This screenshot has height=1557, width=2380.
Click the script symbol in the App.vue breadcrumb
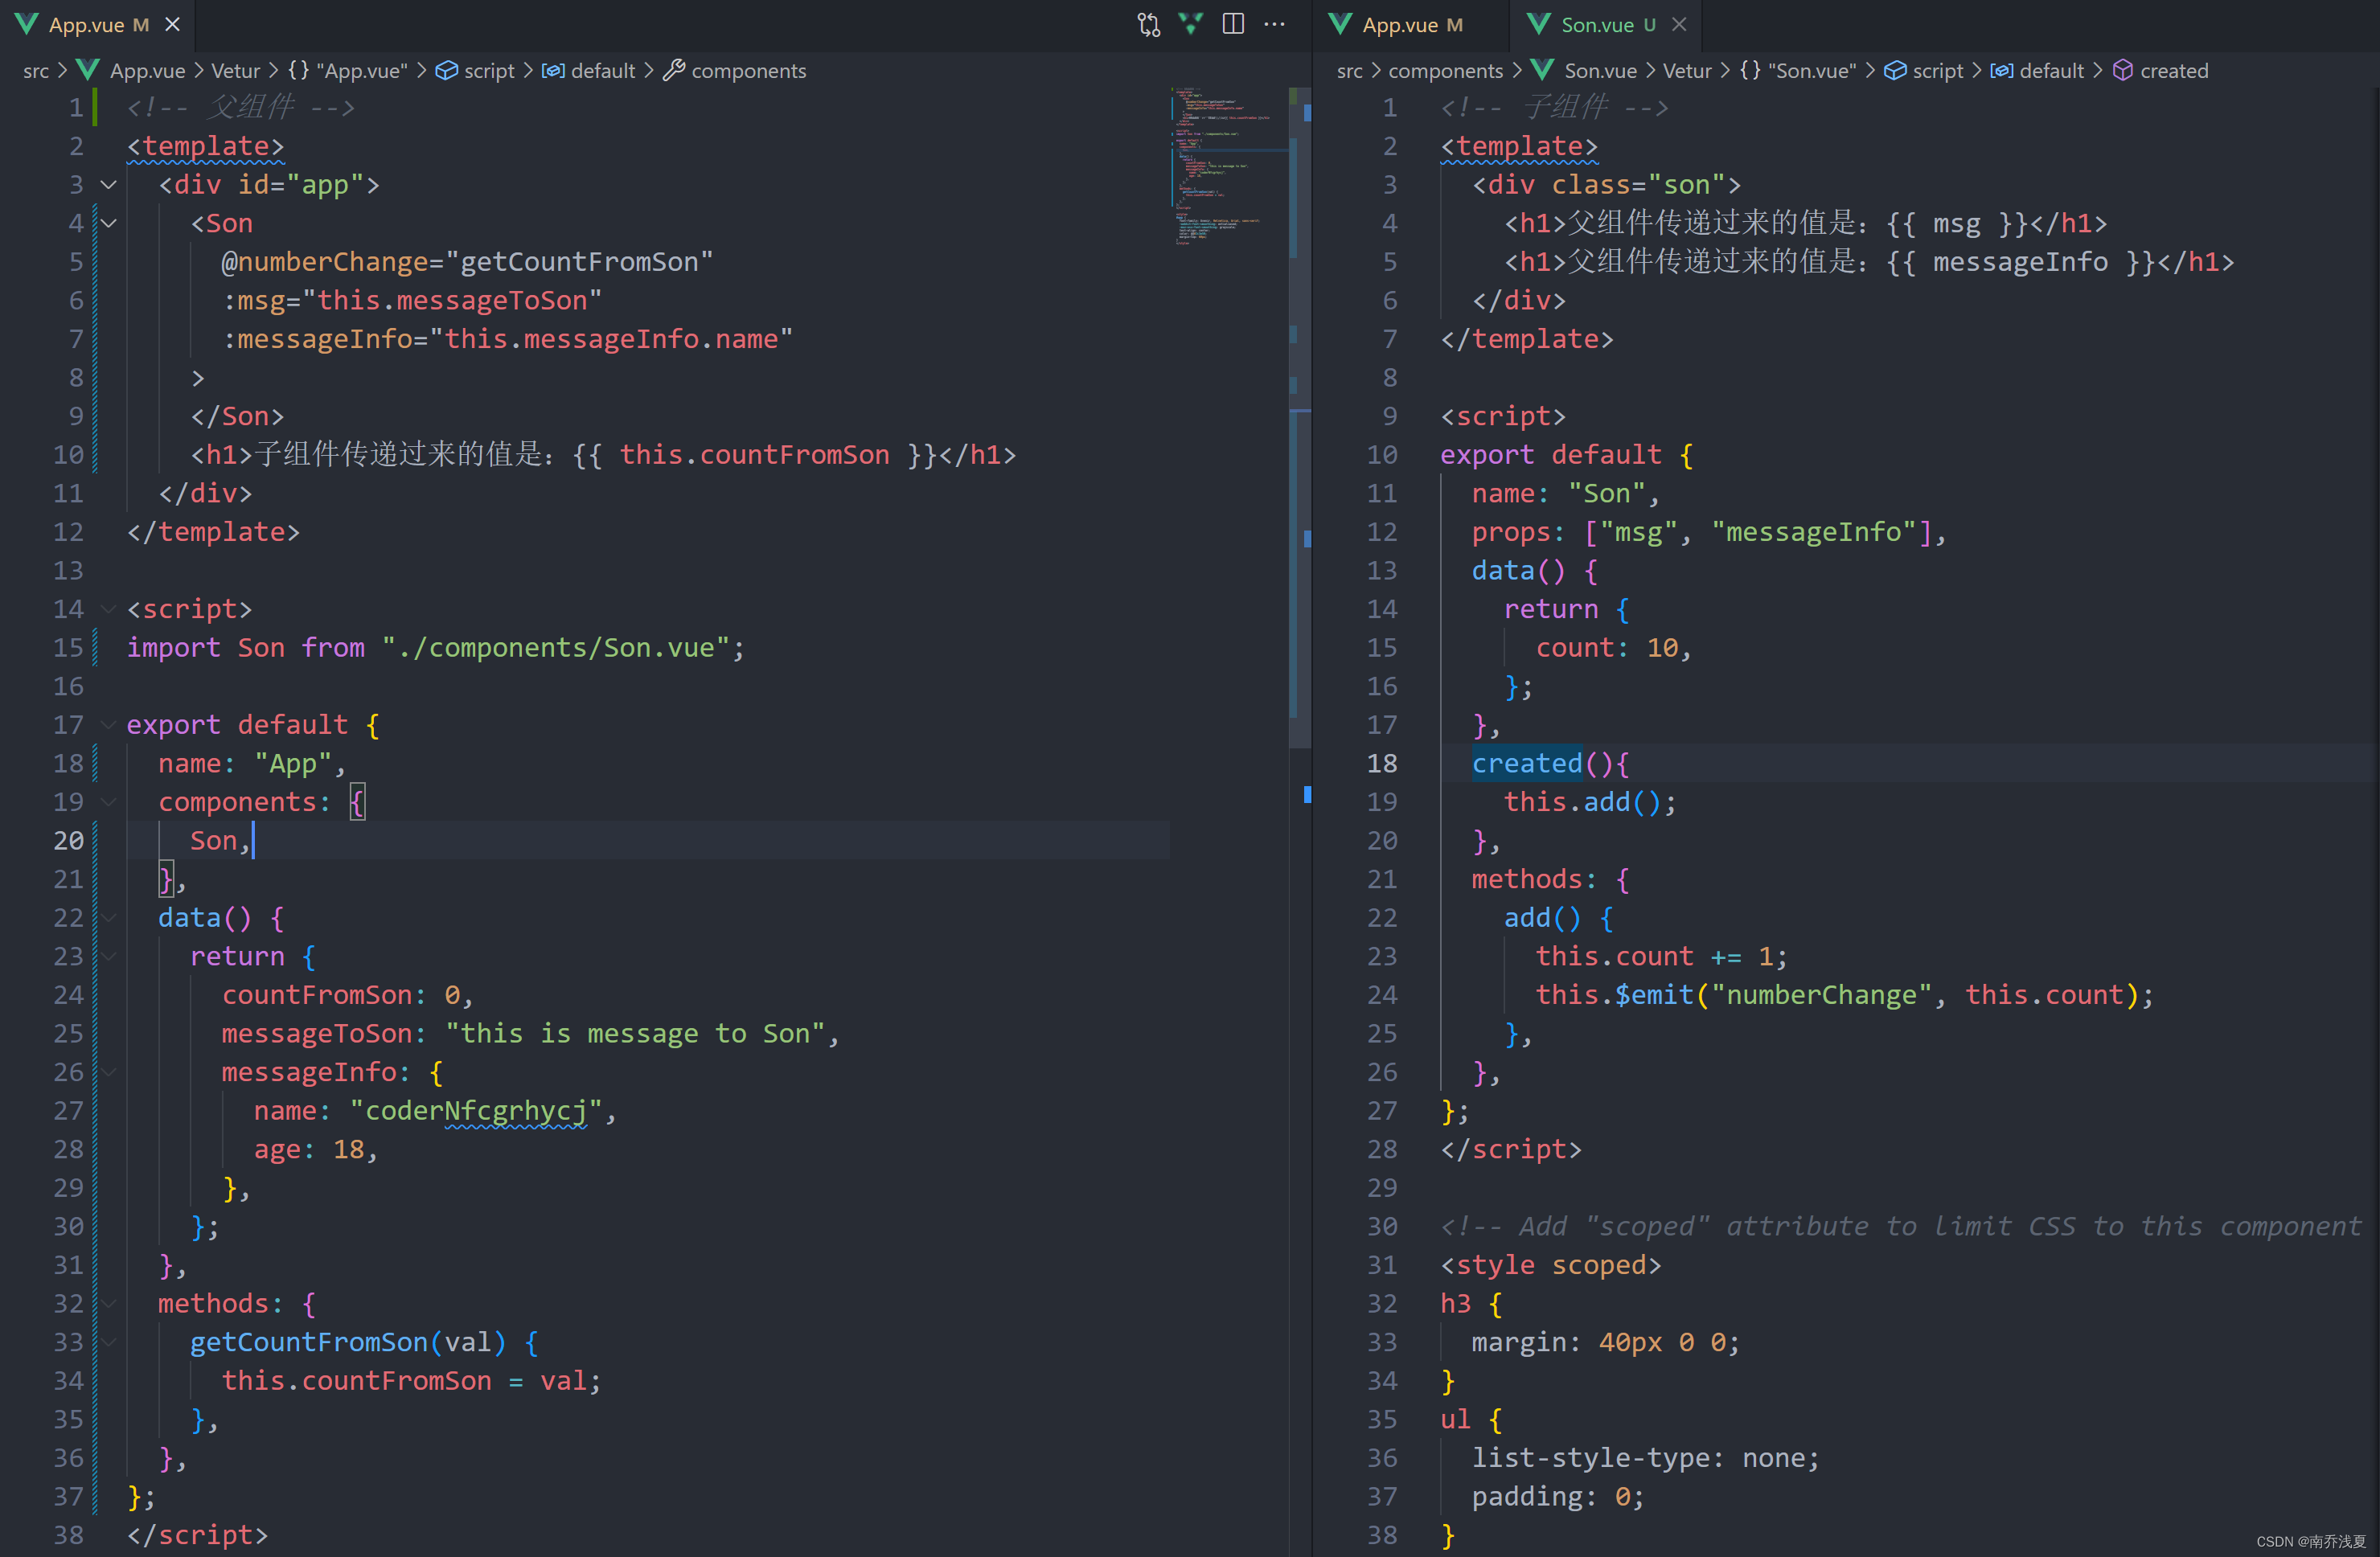pos(488,71)
